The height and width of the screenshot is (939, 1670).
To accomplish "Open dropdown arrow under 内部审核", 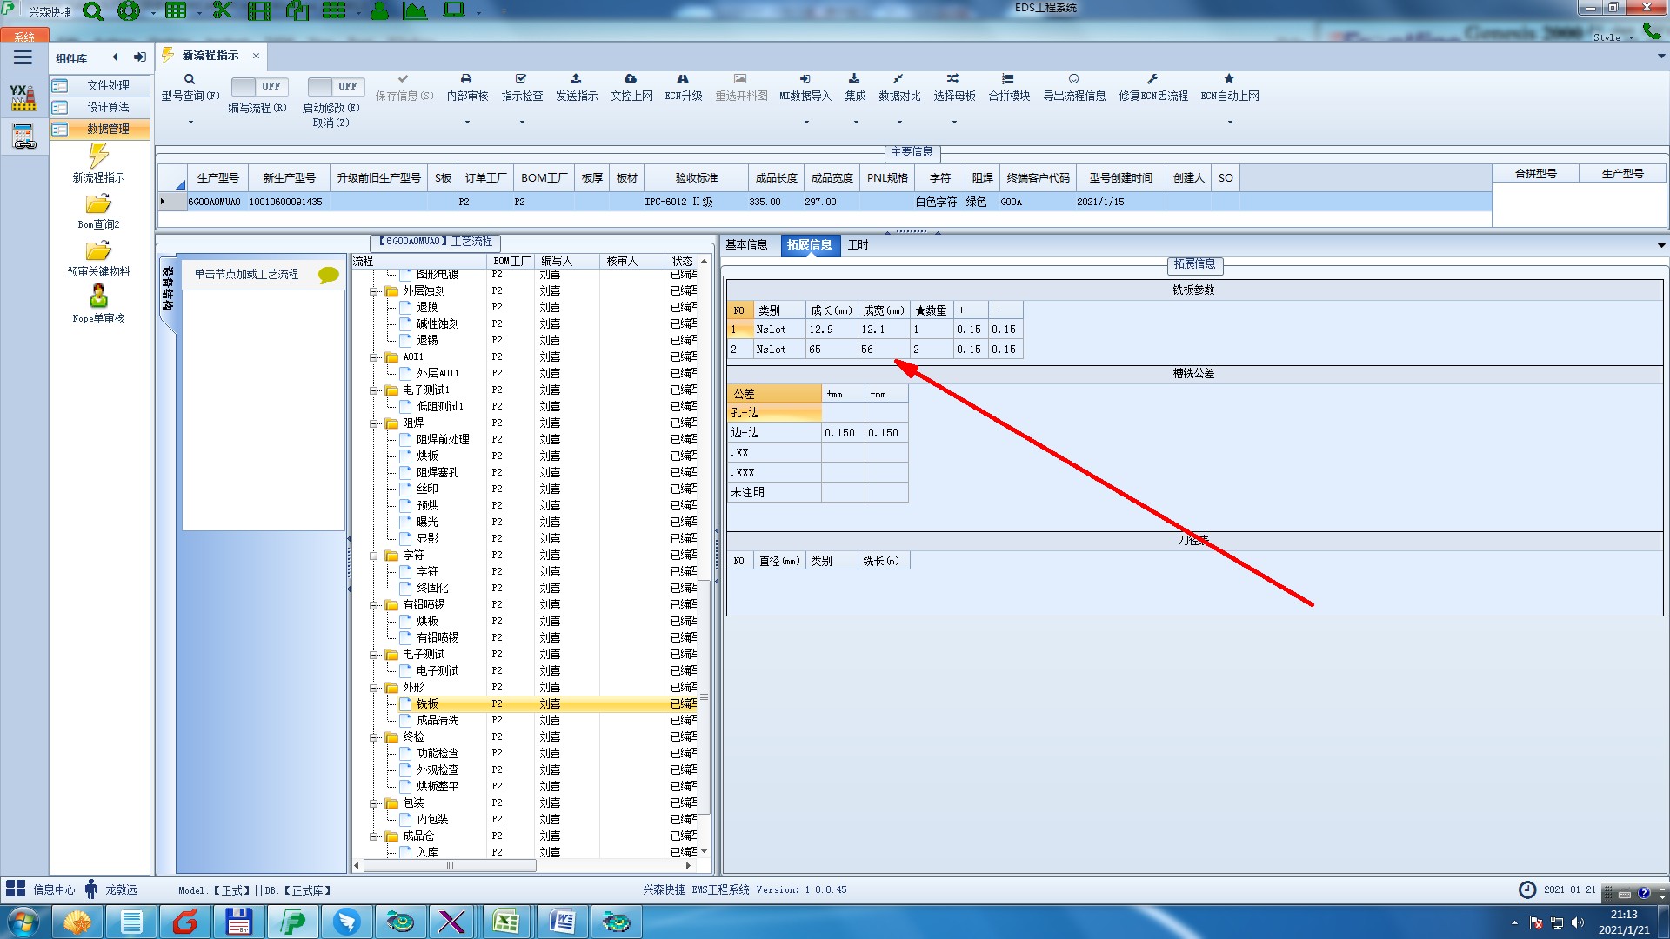I will [x=467, y=122].
